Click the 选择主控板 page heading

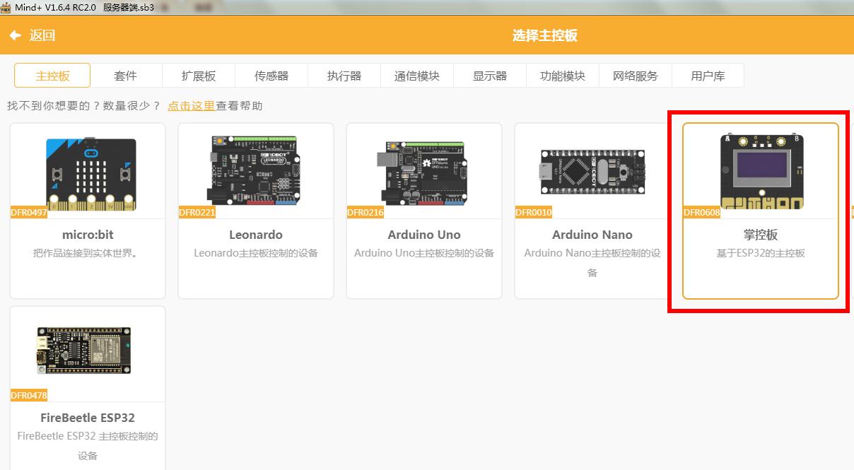point(545,35)
